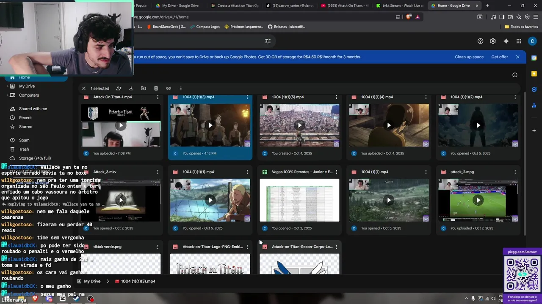Open menu for 1004 (1)(1)(2).mp4
This screenshot has height=304, width=542.
(x=515, y=97)
